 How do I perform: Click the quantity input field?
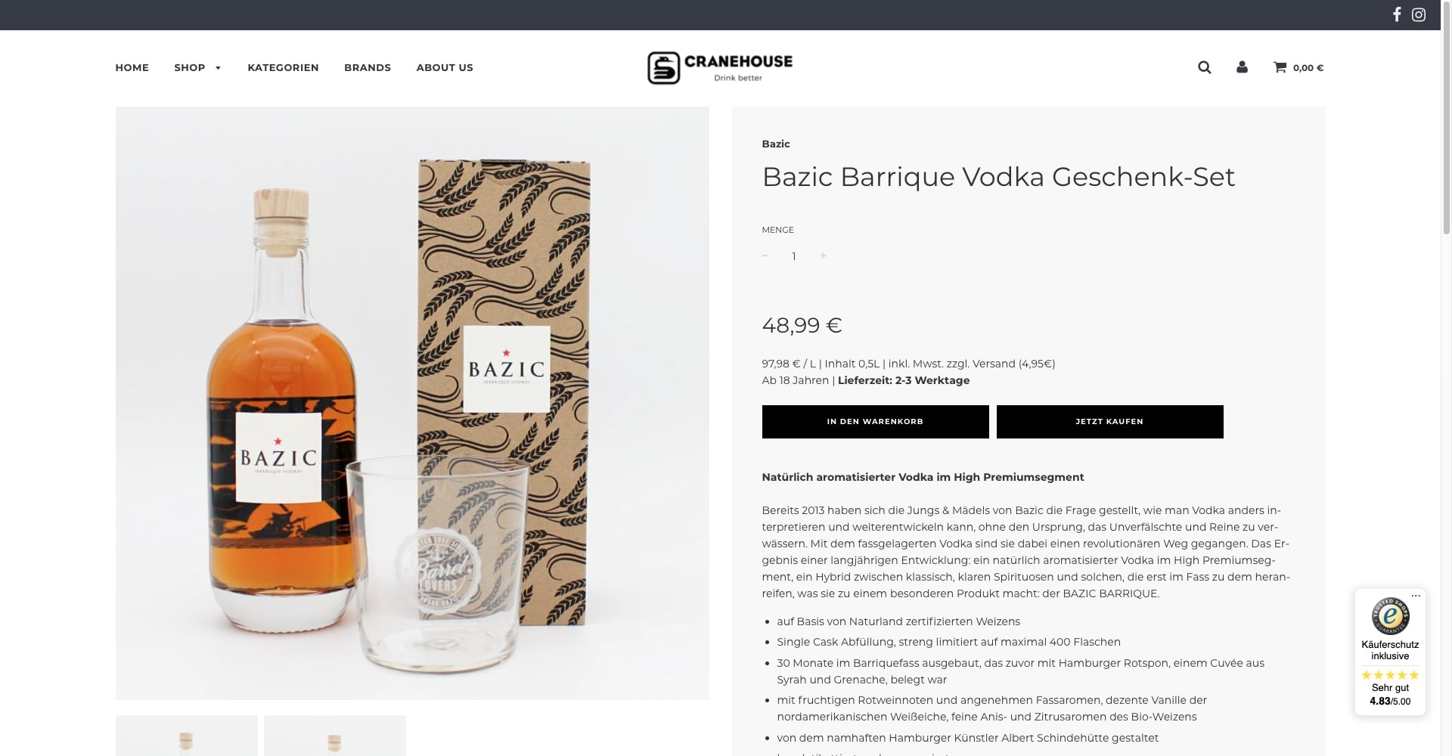pos(793,256)
